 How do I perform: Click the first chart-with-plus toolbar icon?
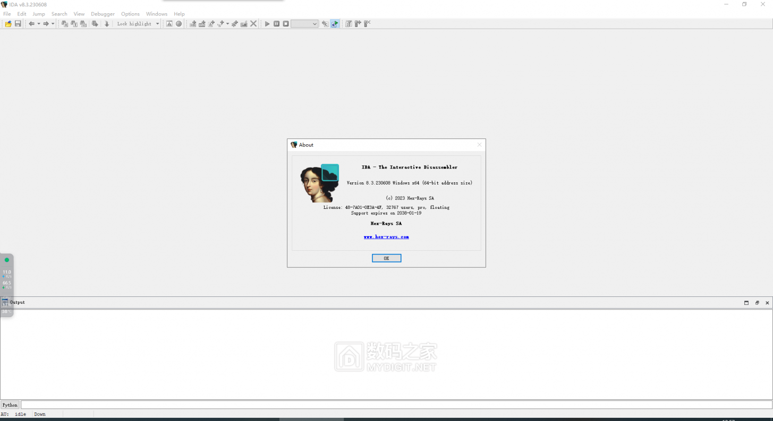(x=193, y=24)
